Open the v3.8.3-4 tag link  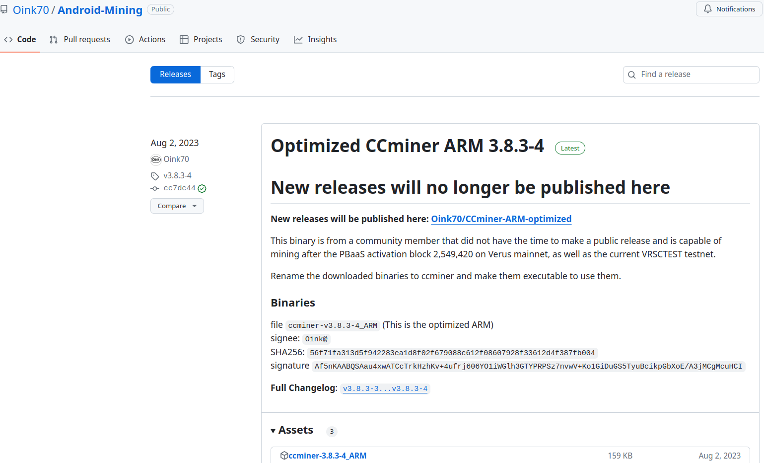pos(177,176)
